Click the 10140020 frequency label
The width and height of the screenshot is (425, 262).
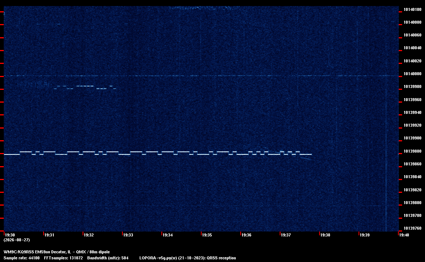tap(412, 61)
